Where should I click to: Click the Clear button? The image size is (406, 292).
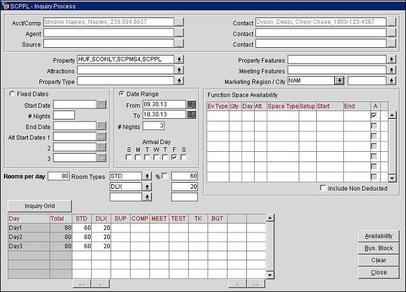[379, 260]
